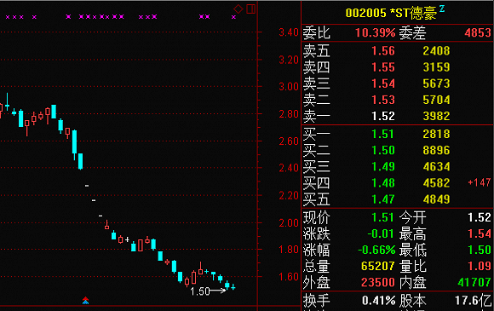The image size is (494, 311).
Task: Click the diamond icon above the chart
Action: tap(238, 9)
